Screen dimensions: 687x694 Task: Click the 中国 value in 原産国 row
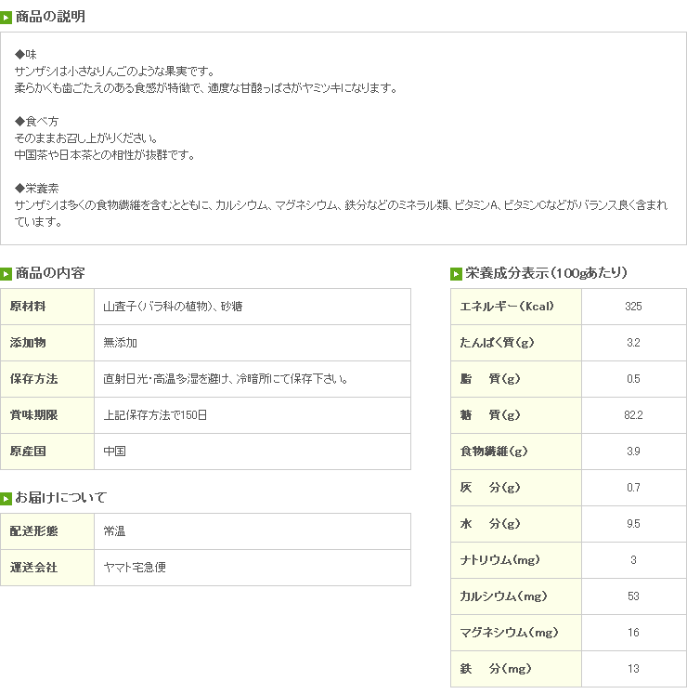tap(115, 452)
